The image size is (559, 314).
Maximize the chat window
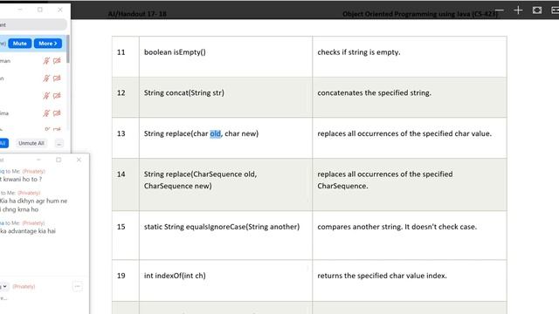59,160
